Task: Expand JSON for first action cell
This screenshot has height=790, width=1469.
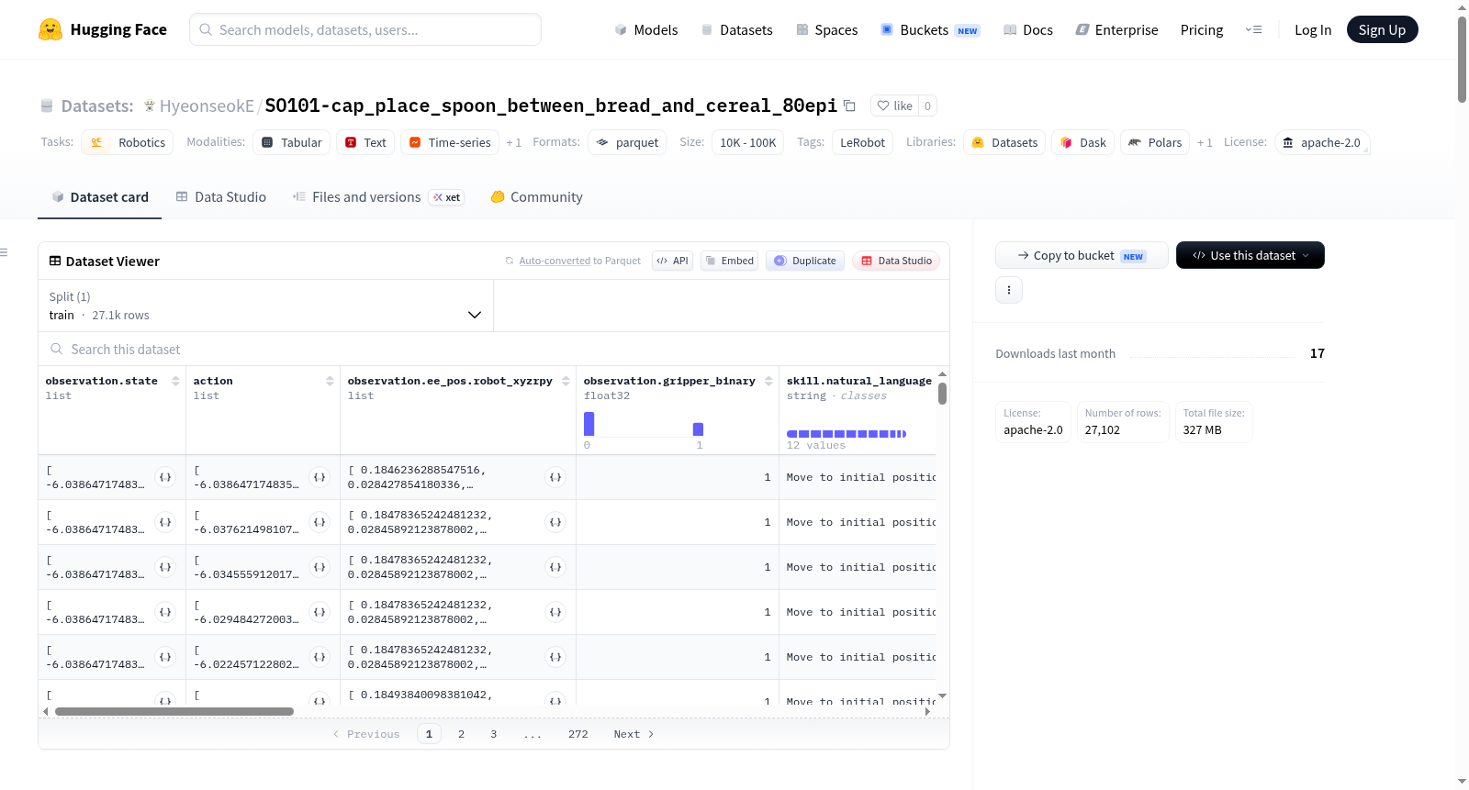Action: pyautogui.click(x=320, y=477)
